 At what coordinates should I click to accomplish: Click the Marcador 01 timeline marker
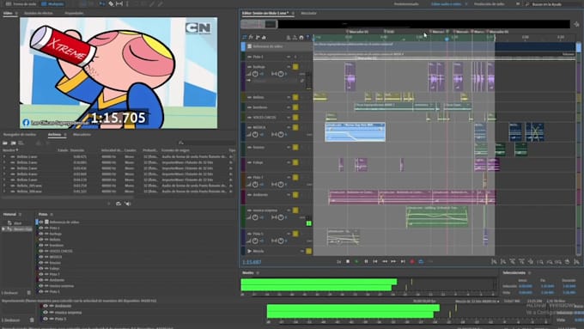(357, 32)
